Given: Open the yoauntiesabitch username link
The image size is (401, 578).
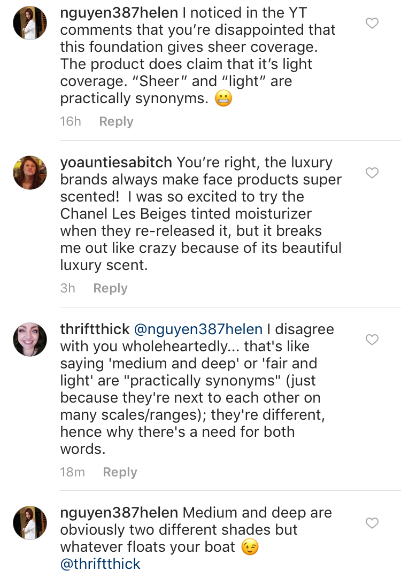Looking at the screenshot, I should 116,162.
